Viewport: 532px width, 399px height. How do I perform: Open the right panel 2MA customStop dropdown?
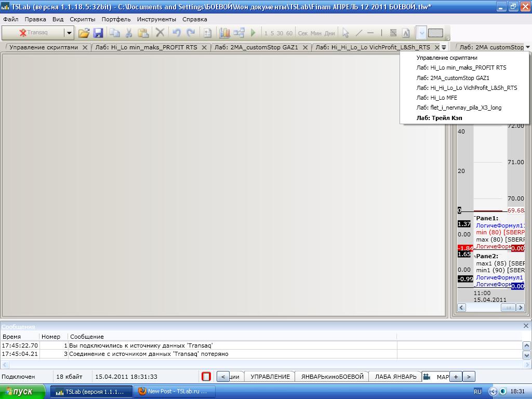528,47
